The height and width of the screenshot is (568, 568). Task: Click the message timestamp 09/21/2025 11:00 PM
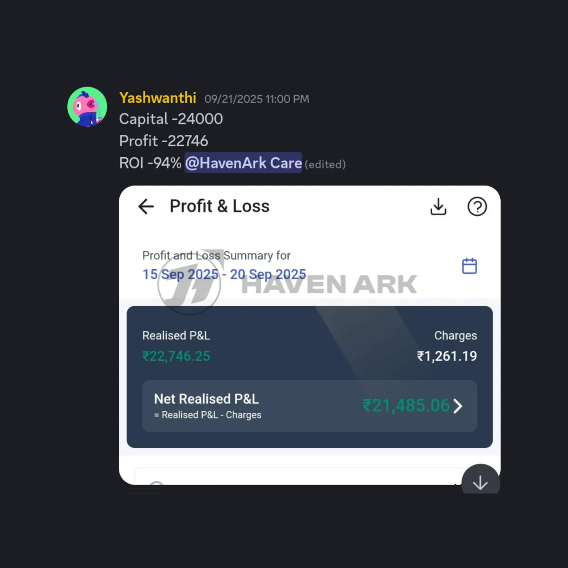[x=257, y=99]
